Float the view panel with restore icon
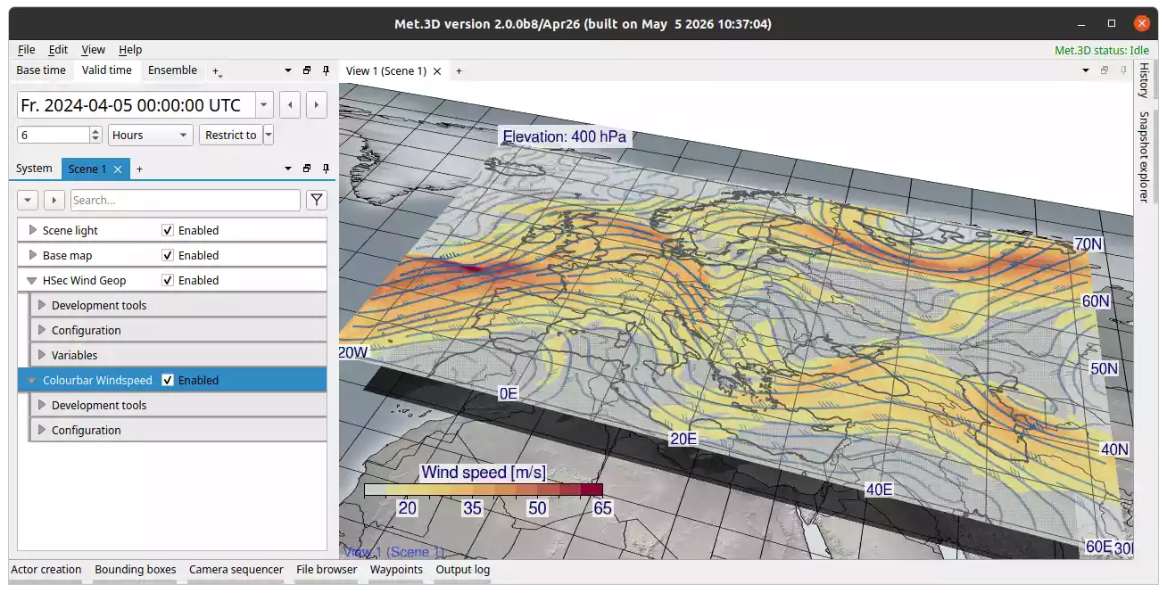Image resolution: width=1167 pixels, height=593 pixels. tap(1105, 70)
